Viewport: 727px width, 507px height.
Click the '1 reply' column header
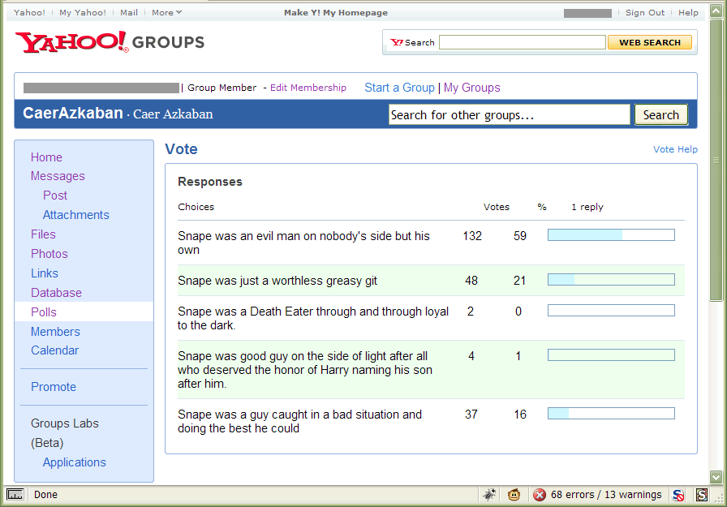[x=587, y=207]
